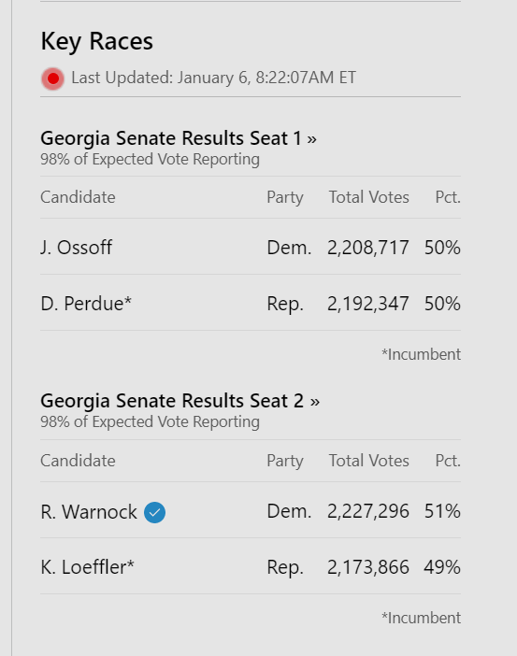Click the red live update indicator dot
The height and width of the screenshot is (656, 517).
click(x=52, y=78)
